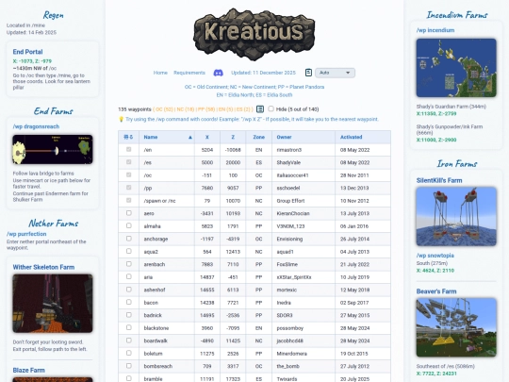This screenshot has width=509, height=382.
Task: Open the Beaver's Farm heading
Action: tap(436, 291)
